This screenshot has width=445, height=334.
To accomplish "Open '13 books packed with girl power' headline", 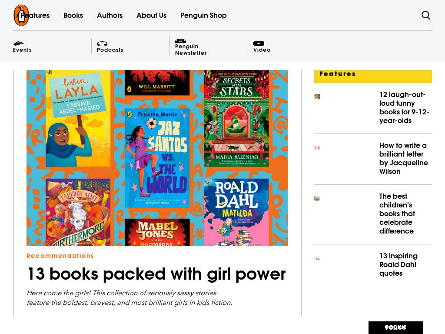I will (x=156, y=274).
